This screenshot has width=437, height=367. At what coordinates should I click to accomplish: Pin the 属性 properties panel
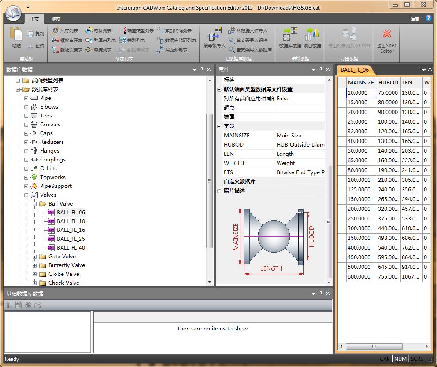(321, 70)
